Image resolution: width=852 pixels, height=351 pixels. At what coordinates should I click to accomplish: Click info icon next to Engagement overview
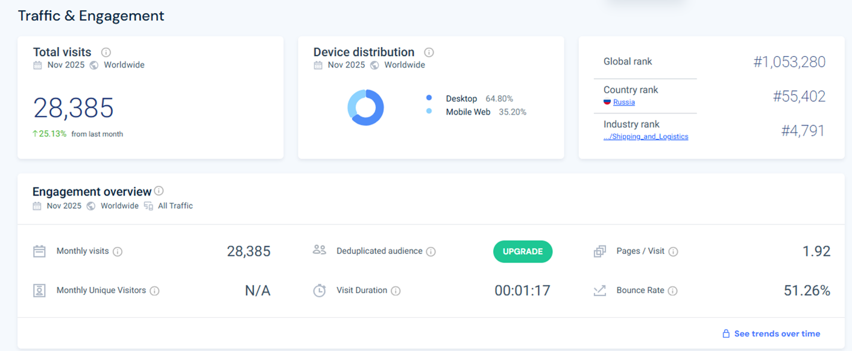(159, 191)
